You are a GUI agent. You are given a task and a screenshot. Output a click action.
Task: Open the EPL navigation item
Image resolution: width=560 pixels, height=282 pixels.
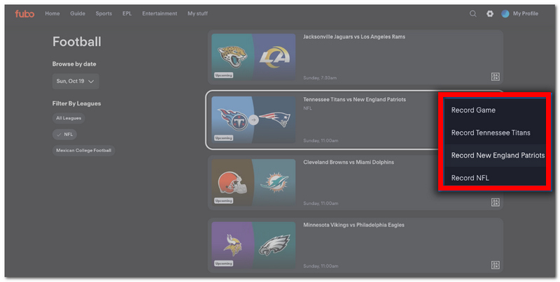click(x=127, y=13)
